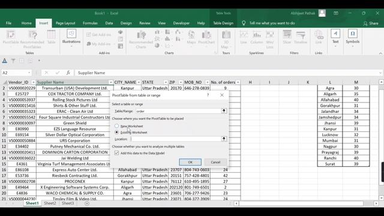Switch to the Home tab

[26, 23]
